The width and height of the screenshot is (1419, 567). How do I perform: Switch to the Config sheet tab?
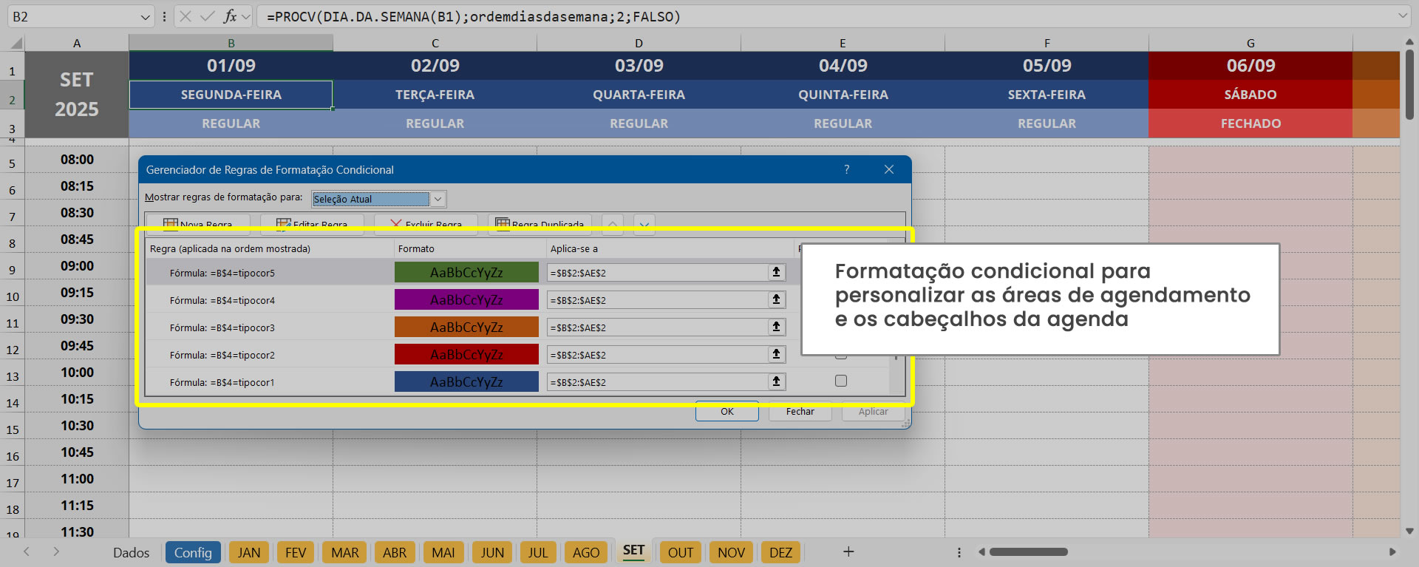click(193, 552)
